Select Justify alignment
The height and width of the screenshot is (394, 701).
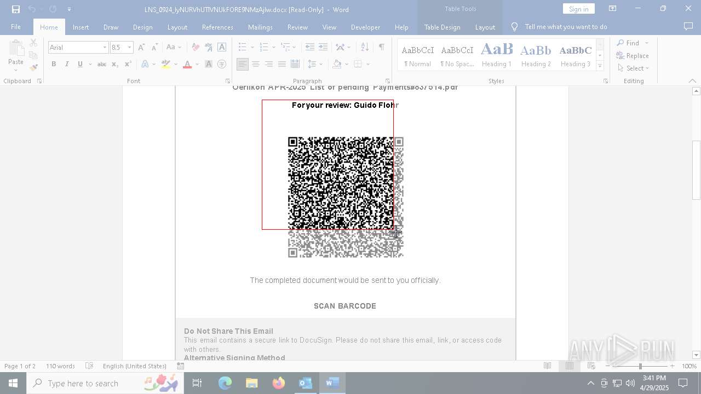282,64
